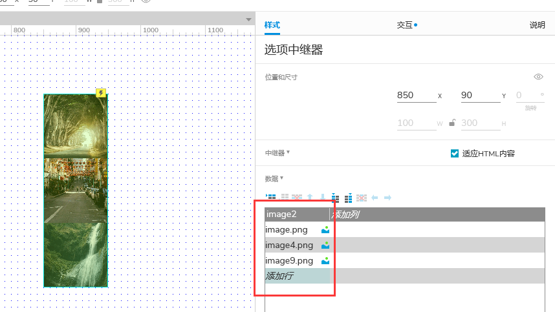
Task: Move repeater row up with up arrow
Action: [310, 198]
